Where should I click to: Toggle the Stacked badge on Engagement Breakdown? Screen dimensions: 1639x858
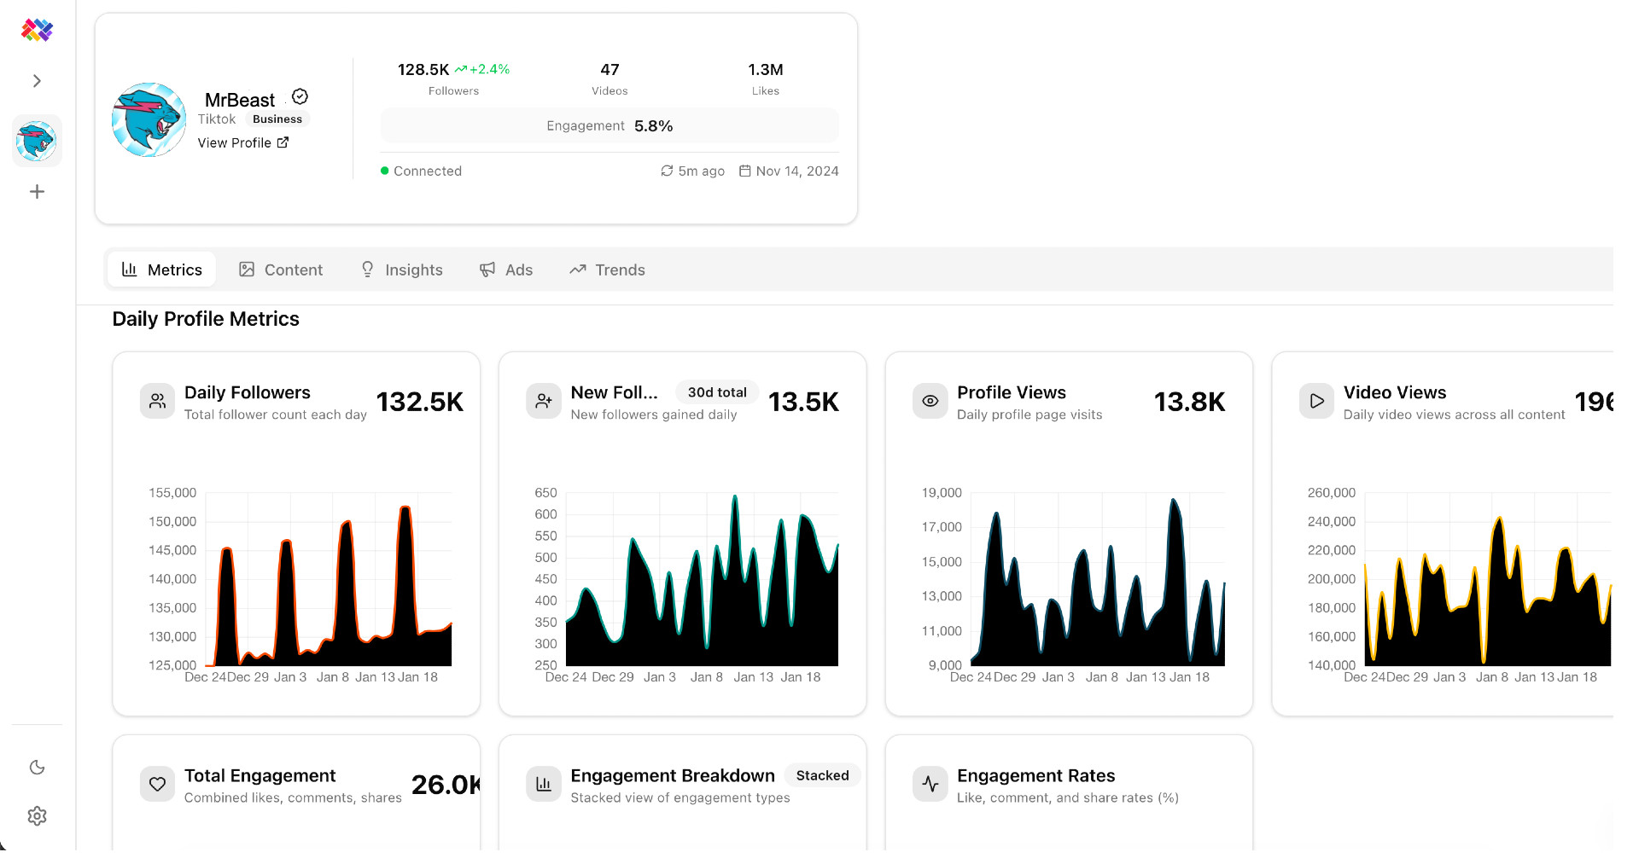coord(822,775)
